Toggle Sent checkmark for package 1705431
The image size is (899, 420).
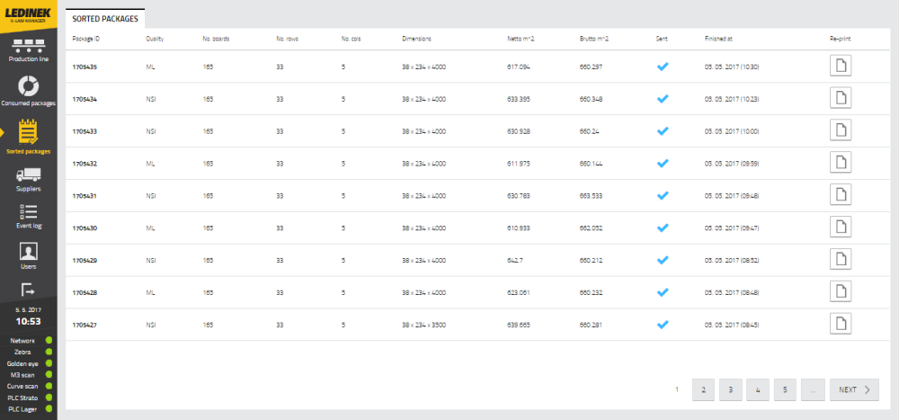[663, 195]
